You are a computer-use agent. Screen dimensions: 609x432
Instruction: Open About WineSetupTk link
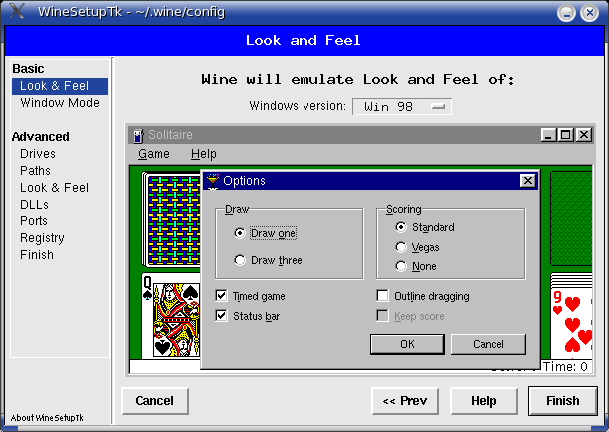[47, 418]
